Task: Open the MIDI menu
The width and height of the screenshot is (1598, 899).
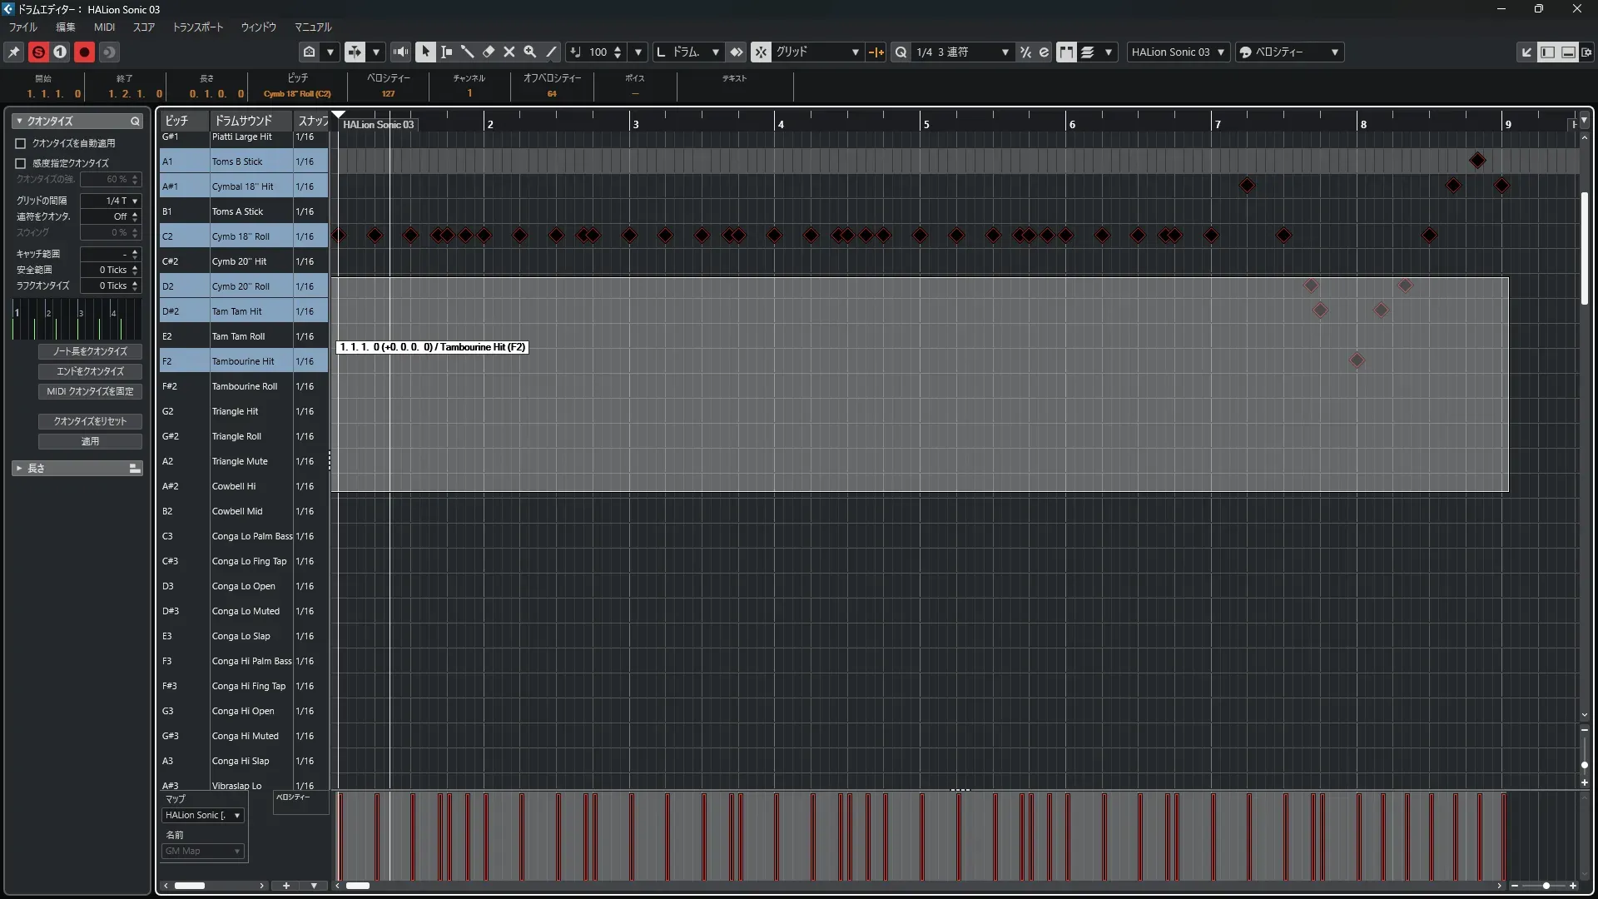Action: (x=104, y=27)
